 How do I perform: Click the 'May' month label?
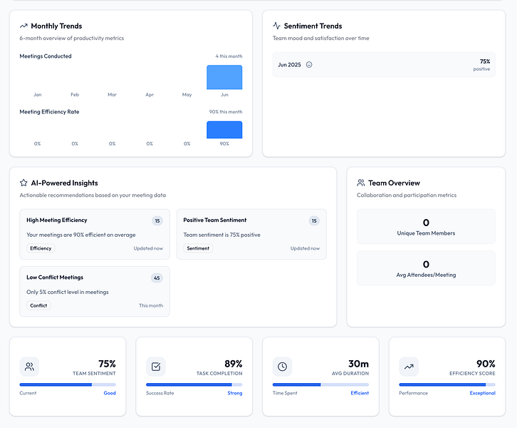(187, 95)
